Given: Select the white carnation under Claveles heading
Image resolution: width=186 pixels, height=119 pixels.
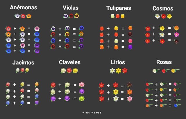Looking at the screenshot, I should pos(63,70).
